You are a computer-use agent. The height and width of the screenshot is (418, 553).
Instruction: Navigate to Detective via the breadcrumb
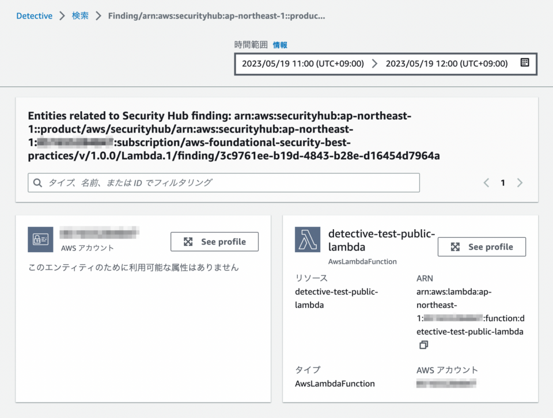34,16
